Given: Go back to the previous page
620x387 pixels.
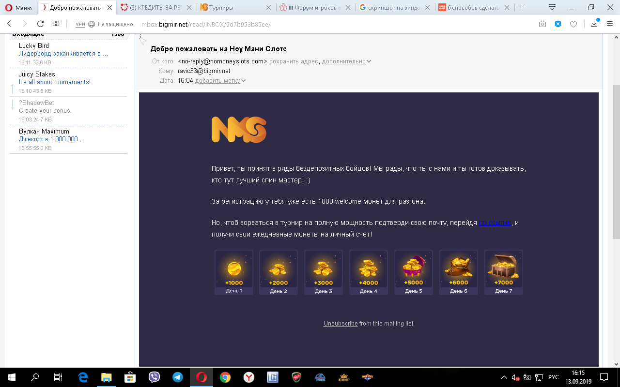Looking at the screenshot, I should click(9, 24).
